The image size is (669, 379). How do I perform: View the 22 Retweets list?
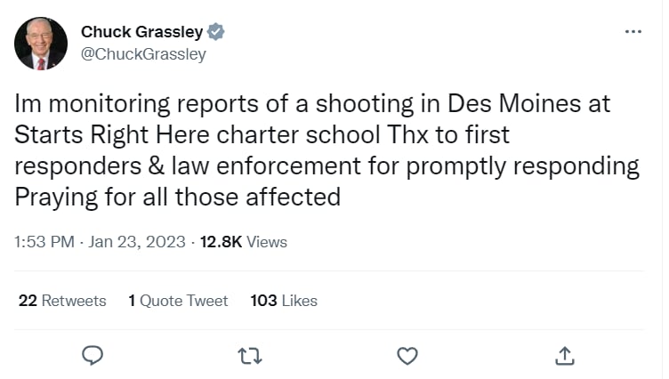click(62, 301)
